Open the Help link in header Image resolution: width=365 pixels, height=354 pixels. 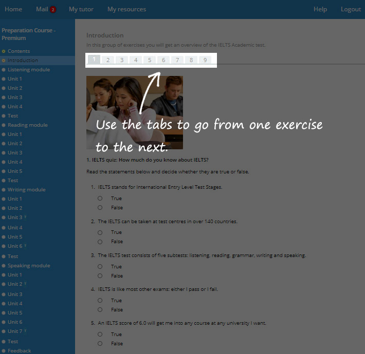tap(320, 9)
